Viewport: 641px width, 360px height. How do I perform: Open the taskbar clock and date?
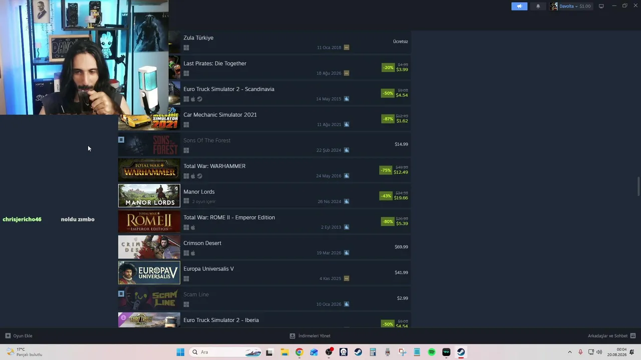pyautogui.click(x=617, y=352)
